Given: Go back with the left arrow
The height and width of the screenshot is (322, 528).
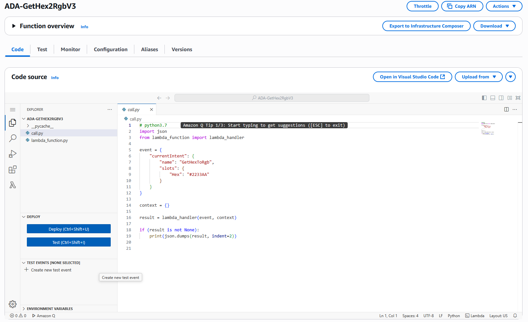Looking at the screenshot, I should click(159, 98).
